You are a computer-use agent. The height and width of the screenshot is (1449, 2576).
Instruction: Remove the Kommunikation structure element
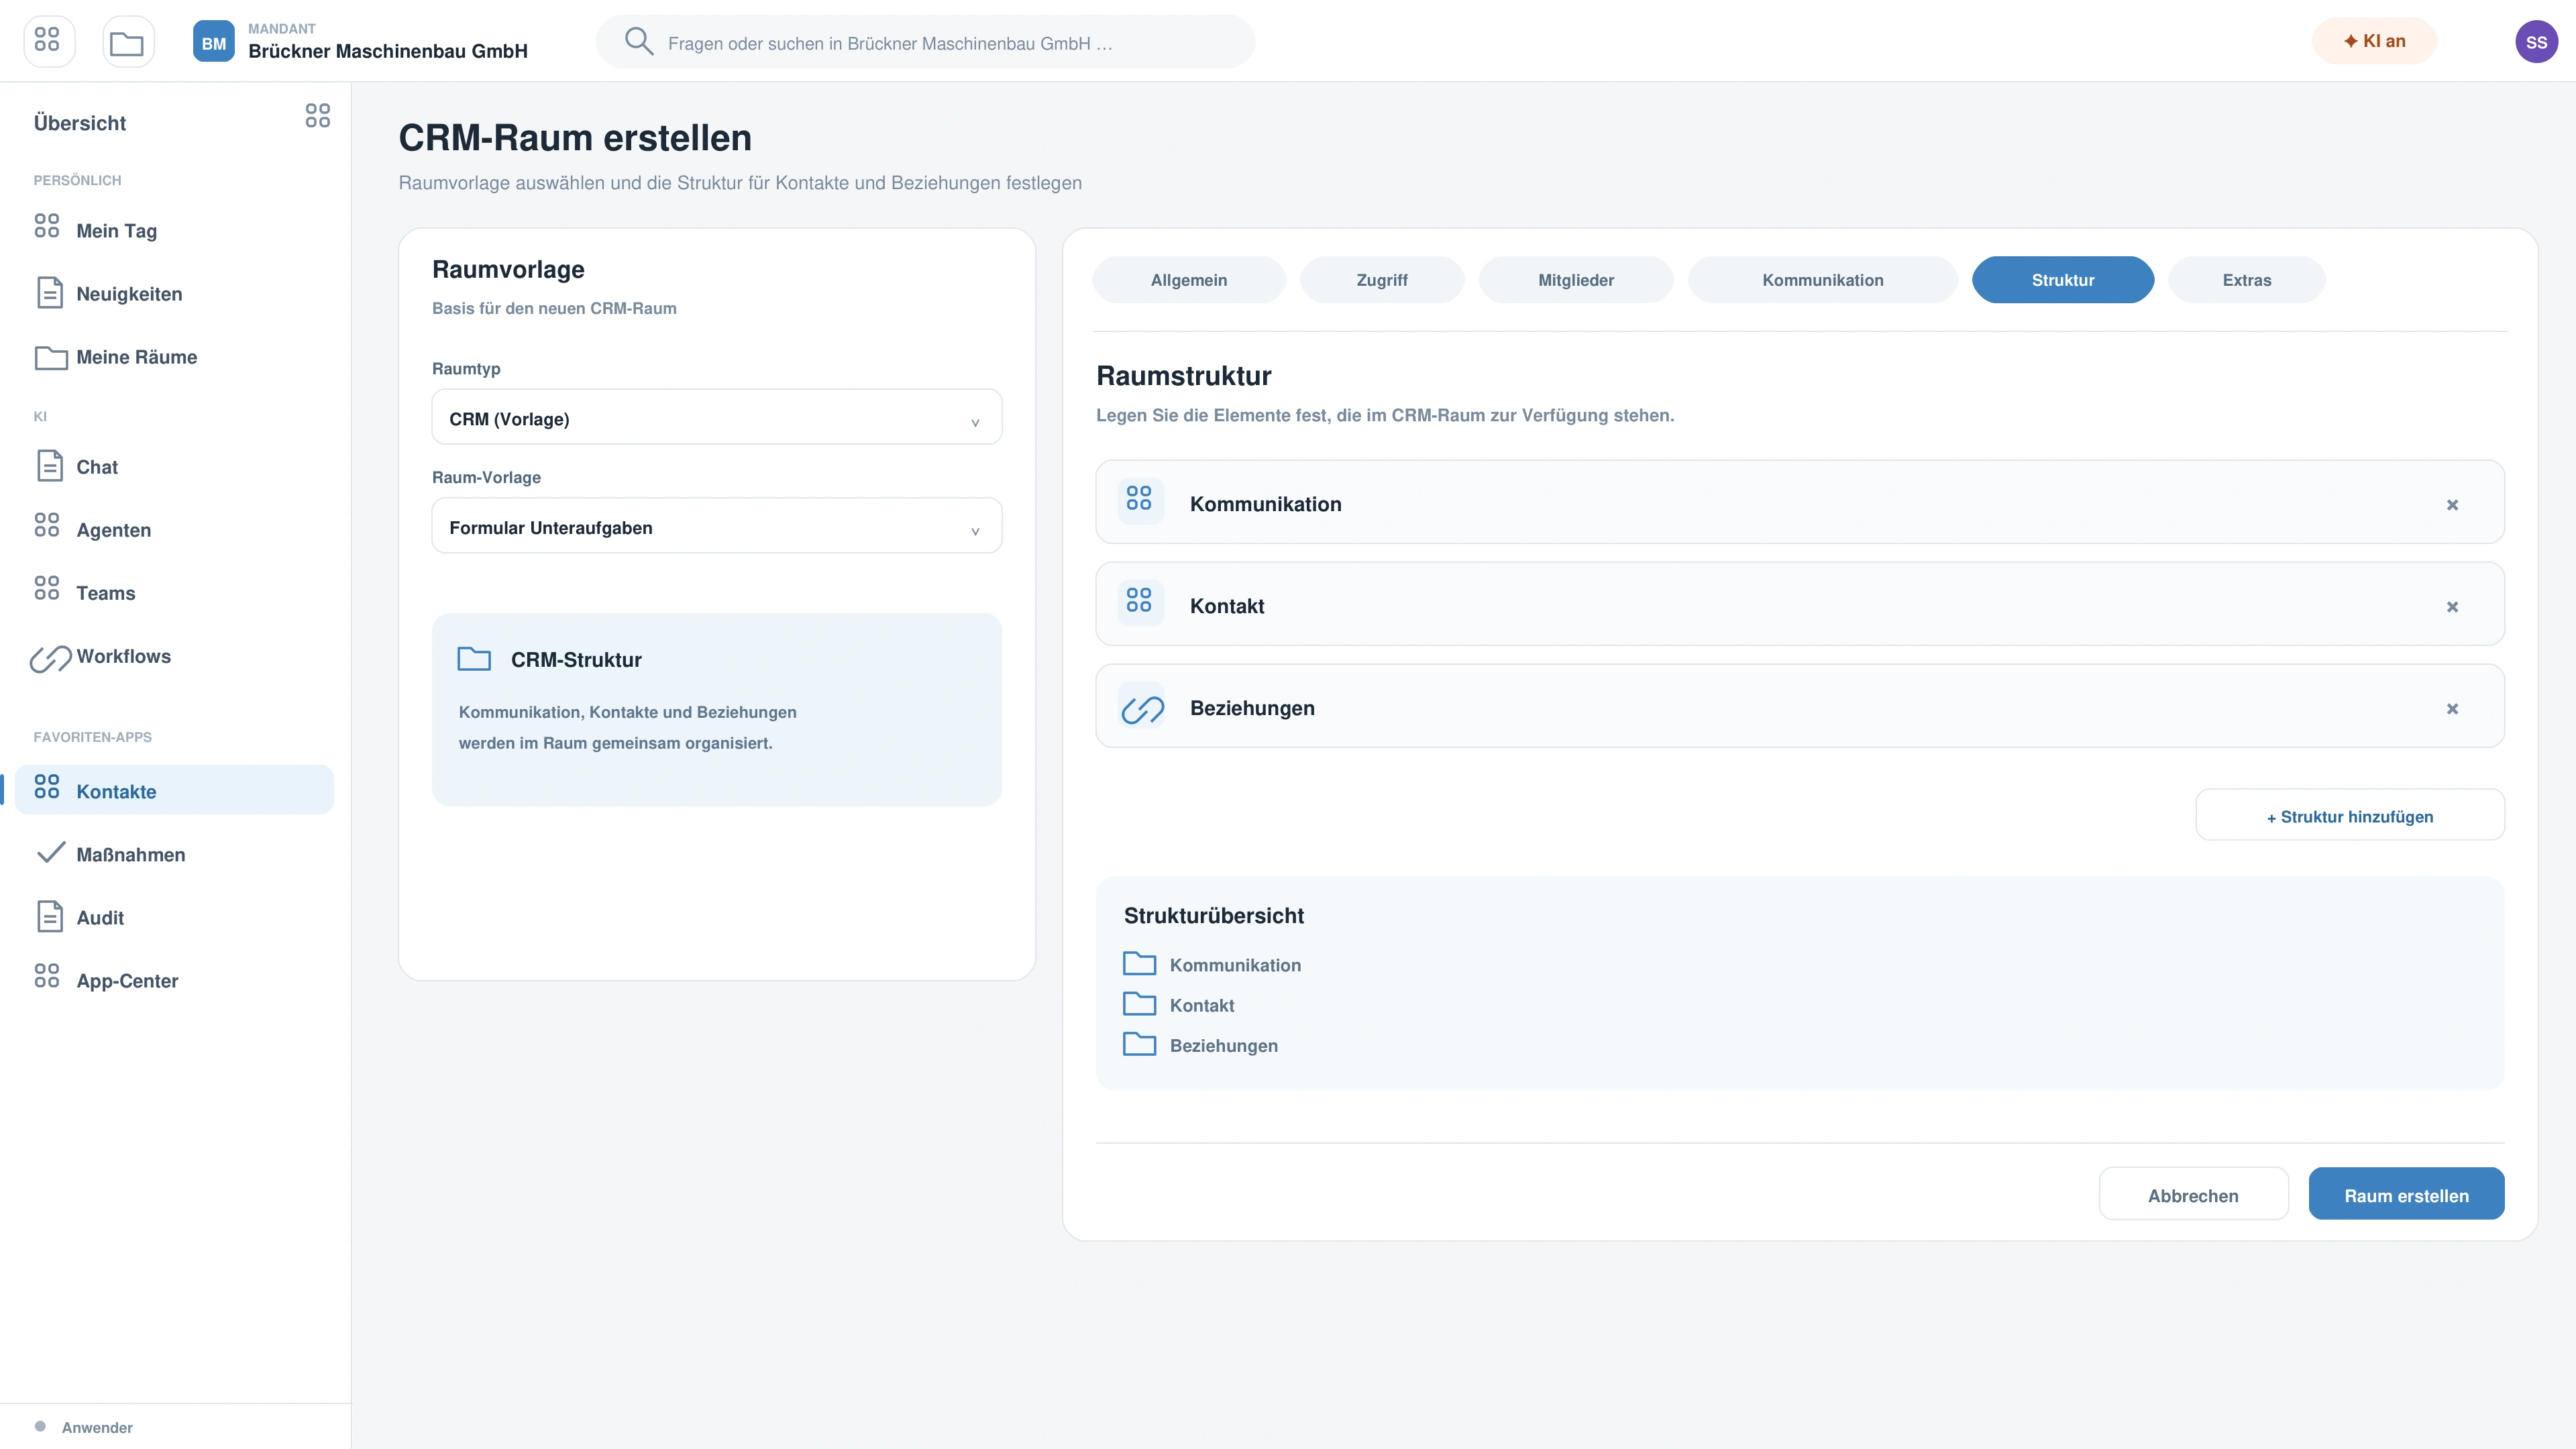tap(2452, 505)
